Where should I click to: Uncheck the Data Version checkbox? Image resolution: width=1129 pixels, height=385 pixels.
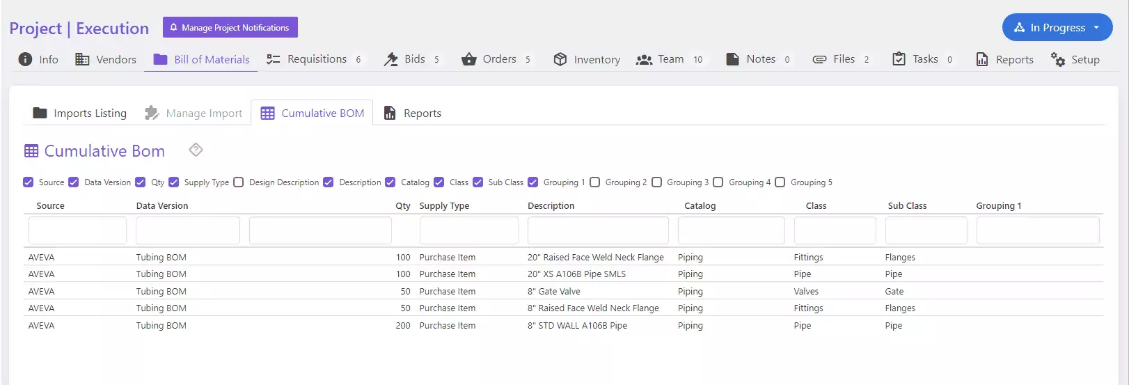pos(74,182)
